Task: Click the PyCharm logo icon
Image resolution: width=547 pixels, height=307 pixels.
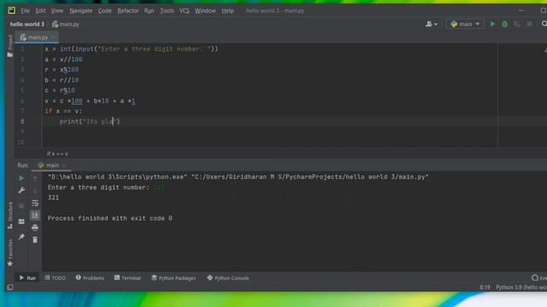Action: click(x=11, y=10)
